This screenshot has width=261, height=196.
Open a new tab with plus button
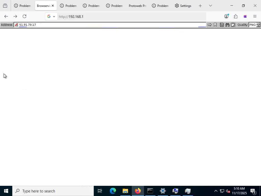click(200, 6)
